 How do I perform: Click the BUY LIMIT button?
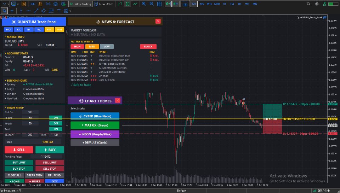(x=19, y=163)
